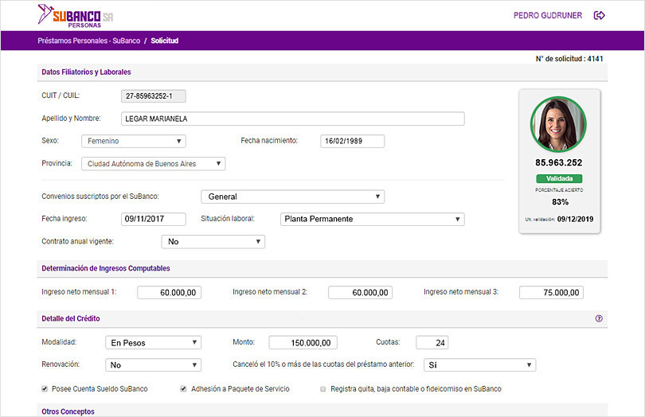Click the Detalle del Crédito heading
Screen dimensions: 645x417
click(x=71, y=318)
